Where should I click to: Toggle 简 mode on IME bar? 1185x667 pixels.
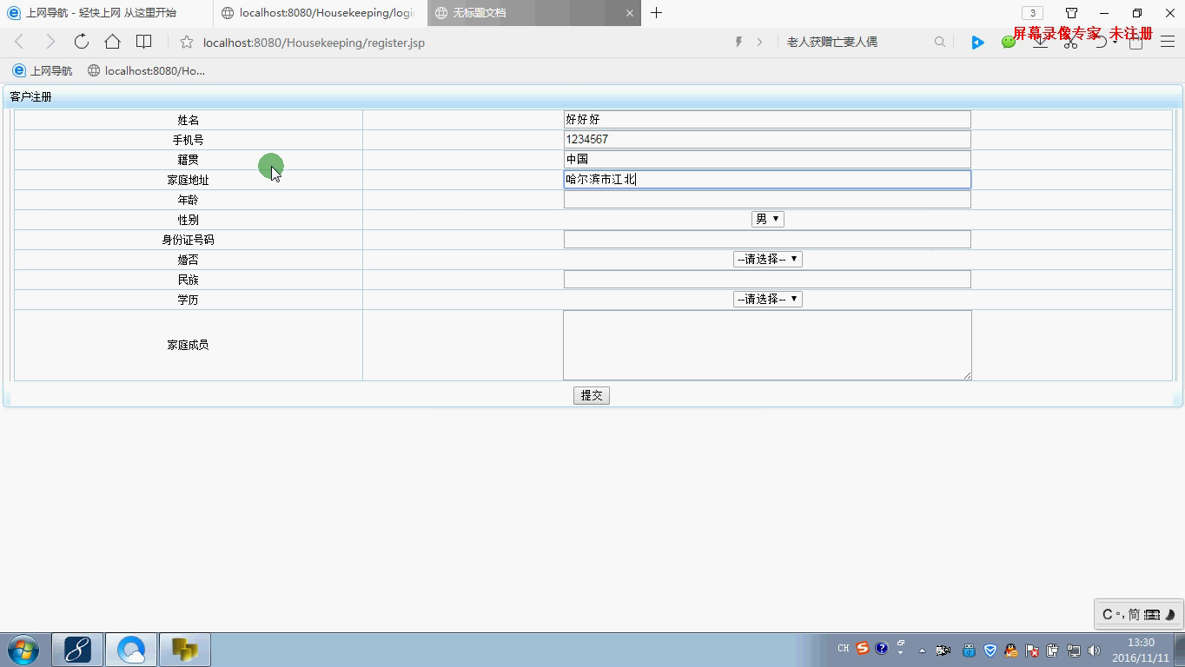pos(1134,614)
